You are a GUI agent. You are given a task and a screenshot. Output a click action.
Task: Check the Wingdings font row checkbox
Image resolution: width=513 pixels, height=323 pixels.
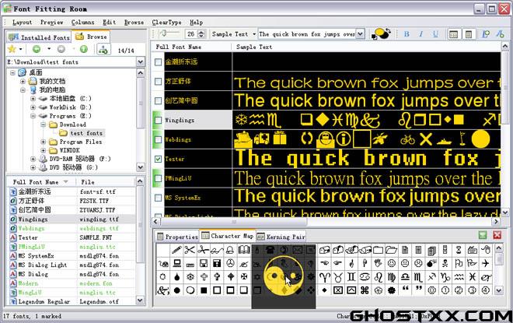click(158, 120)
